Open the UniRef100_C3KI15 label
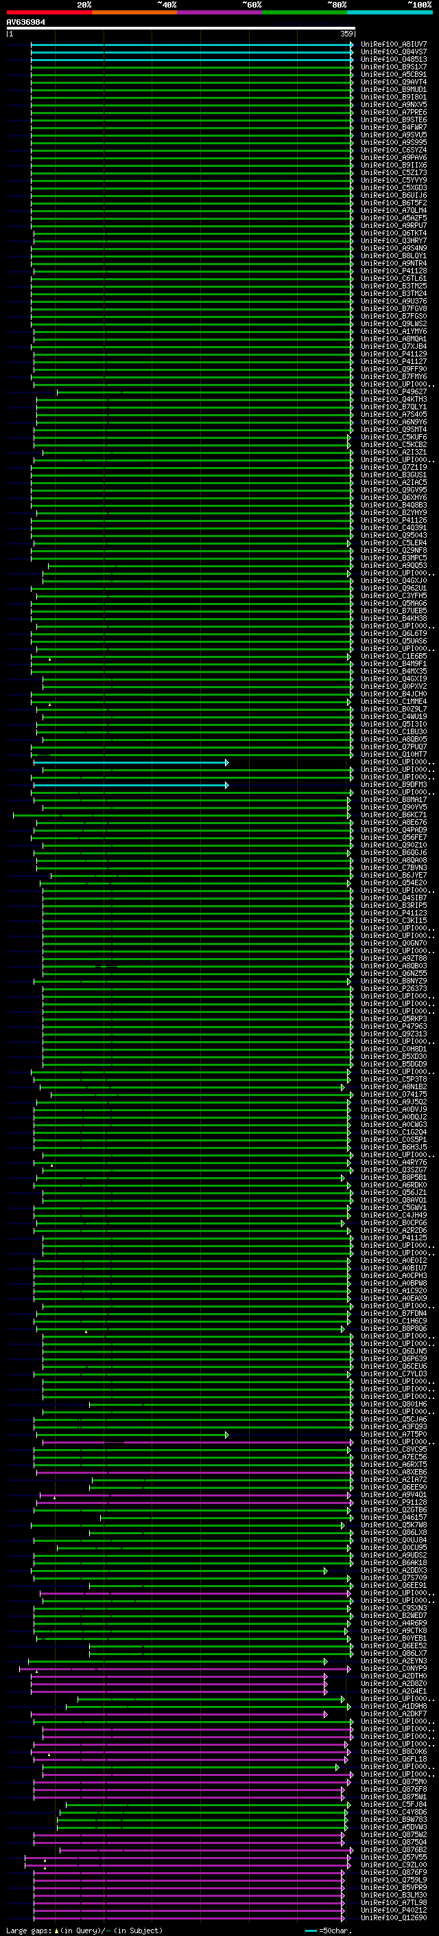 click(394, 921)
